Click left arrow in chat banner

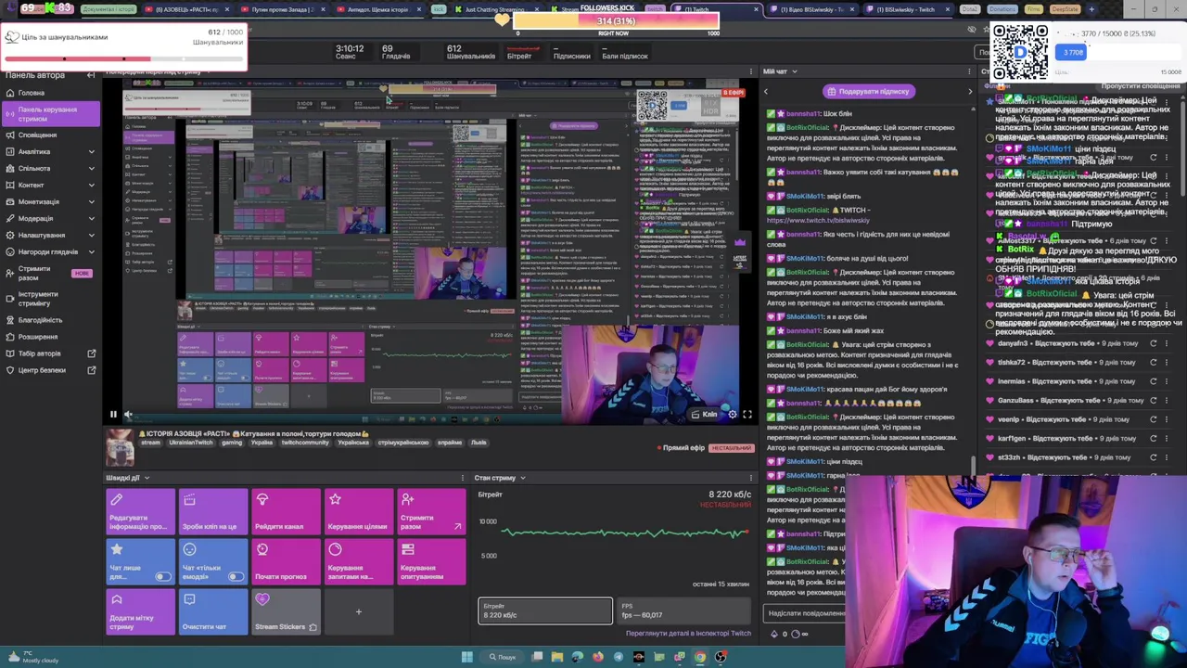pos(766,91)
